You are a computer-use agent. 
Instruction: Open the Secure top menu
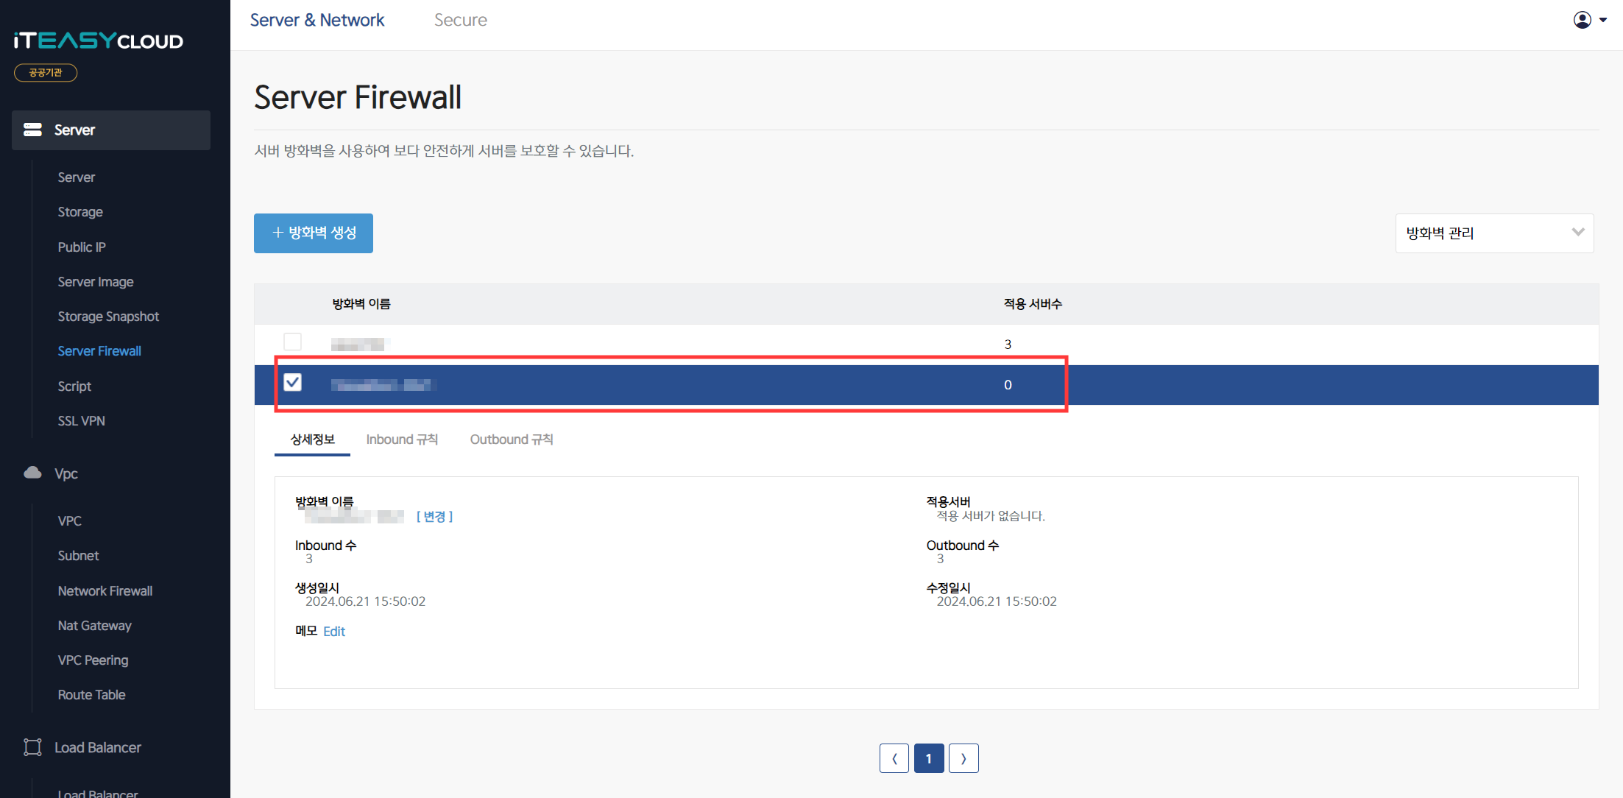click(x=461, y=20)
